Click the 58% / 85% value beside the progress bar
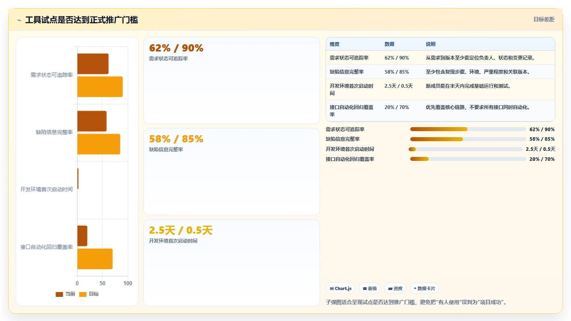Screen dimensions: 571x321 tap(542, 139)
